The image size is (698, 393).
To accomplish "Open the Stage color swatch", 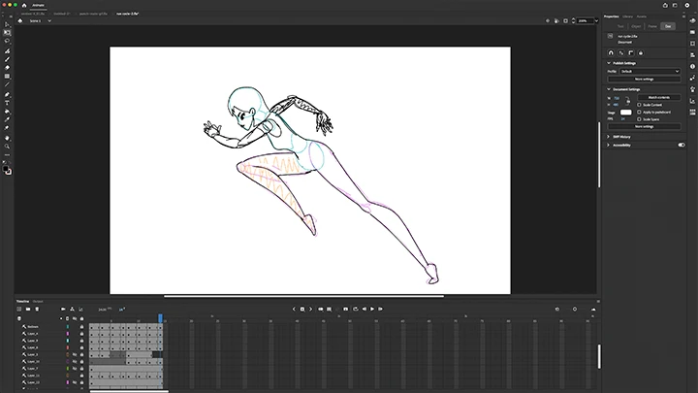I will pos(625,113).
